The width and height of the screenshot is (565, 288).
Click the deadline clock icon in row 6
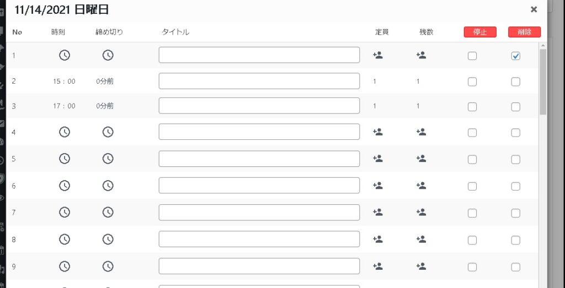108,186
